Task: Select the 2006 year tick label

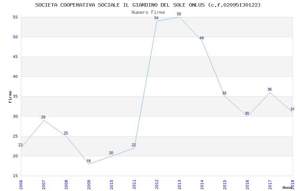Action: pyautogui.click(x=21, y=184)
